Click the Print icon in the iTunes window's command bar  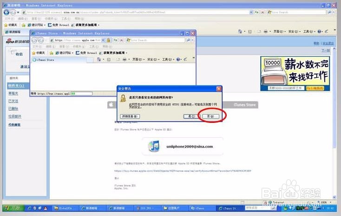tap(125, 60)
